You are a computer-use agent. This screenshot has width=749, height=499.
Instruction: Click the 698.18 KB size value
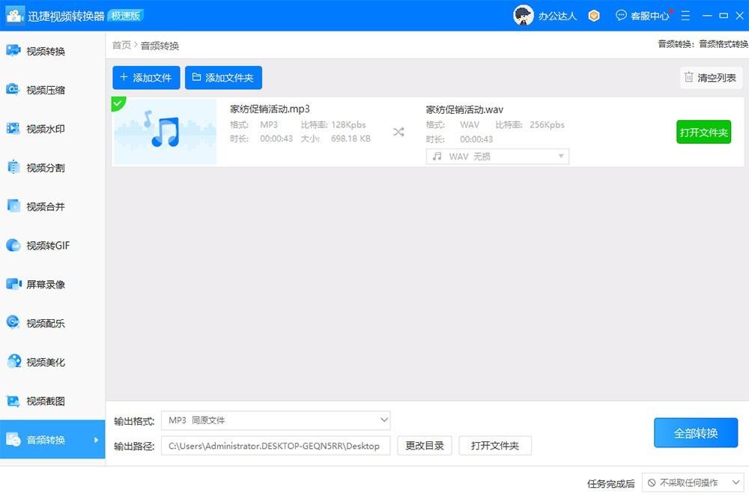click(351, 139)
